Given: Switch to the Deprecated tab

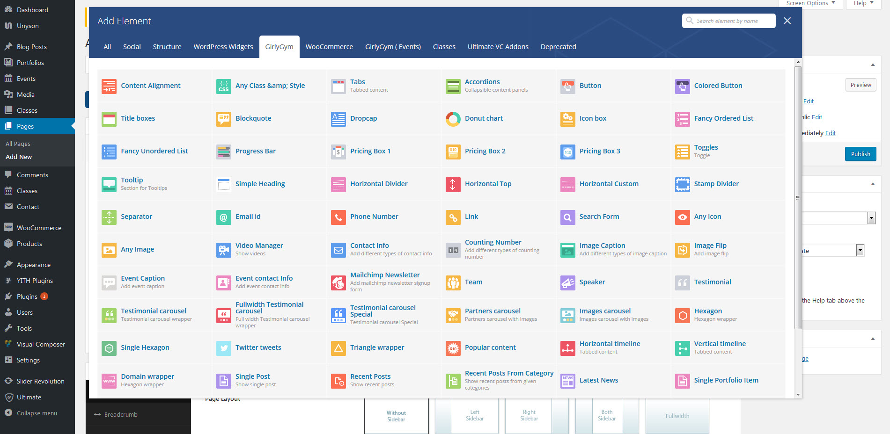Looking at the screenshot, I should tap(558, 47).
